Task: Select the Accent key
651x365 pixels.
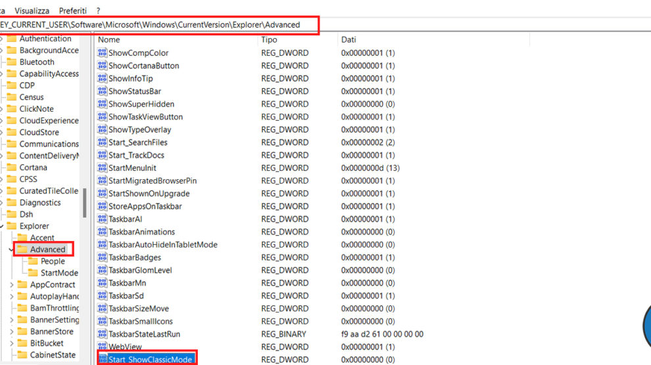Action: tap(42, 238)
